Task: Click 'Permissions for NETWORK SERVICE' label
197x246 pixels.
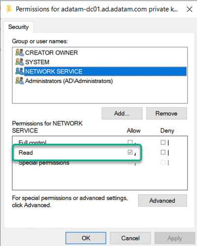Action: 47,127
